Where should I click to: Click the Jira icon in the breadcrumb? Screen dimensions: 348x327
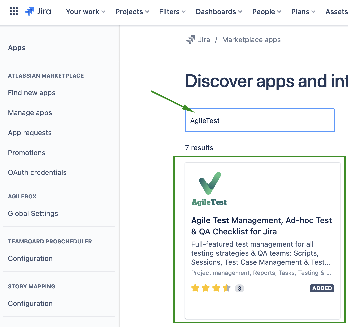point(191,40)
